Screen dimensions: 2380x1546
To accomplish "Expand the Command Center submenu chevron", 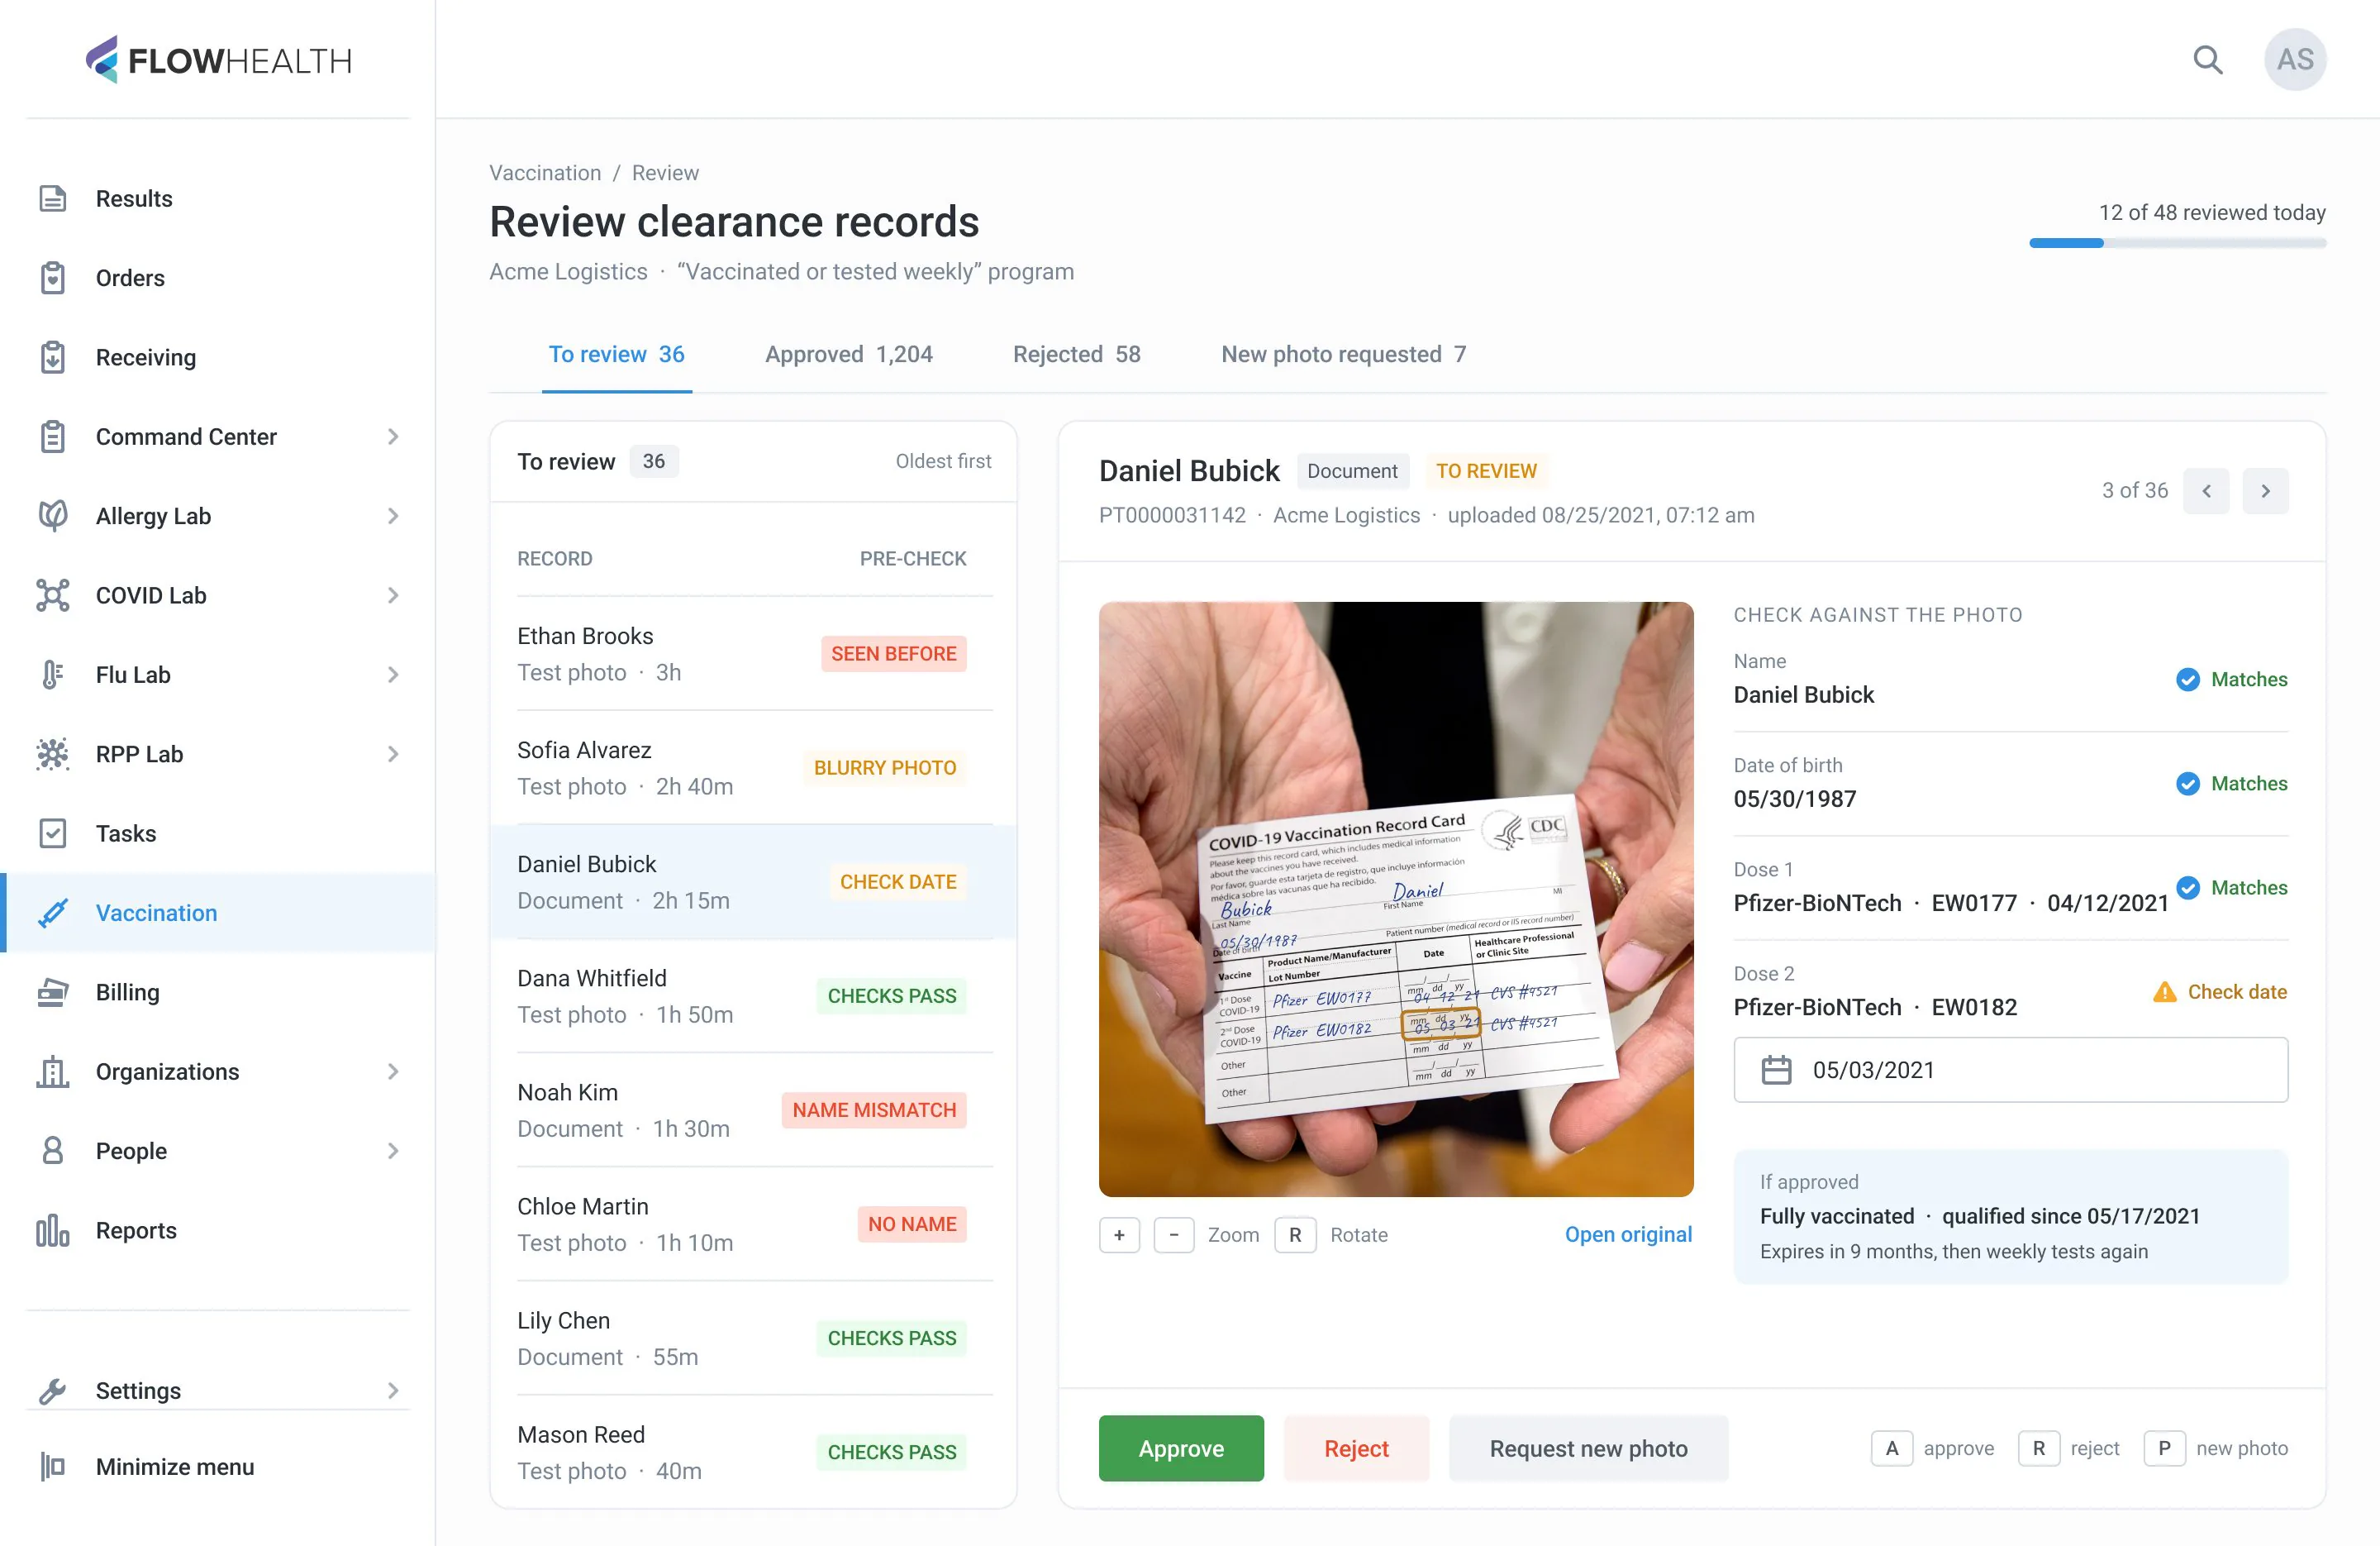I will (393, 437).
